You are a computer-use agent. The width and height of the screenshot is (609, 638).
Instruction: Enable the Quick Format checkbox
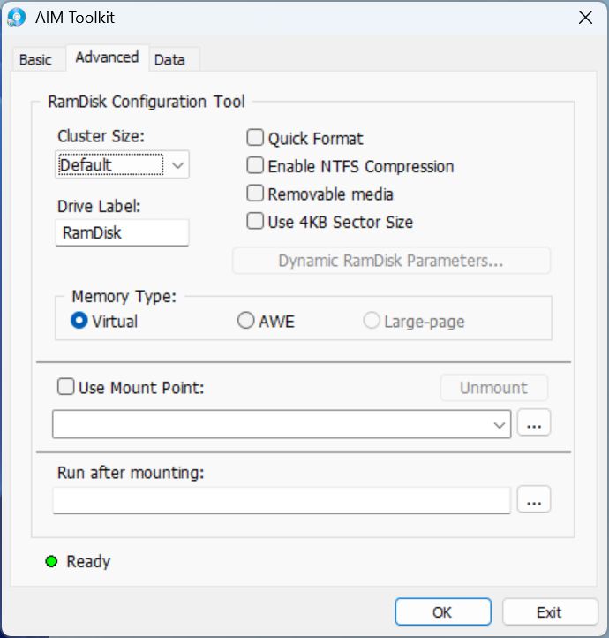point(255,138)
